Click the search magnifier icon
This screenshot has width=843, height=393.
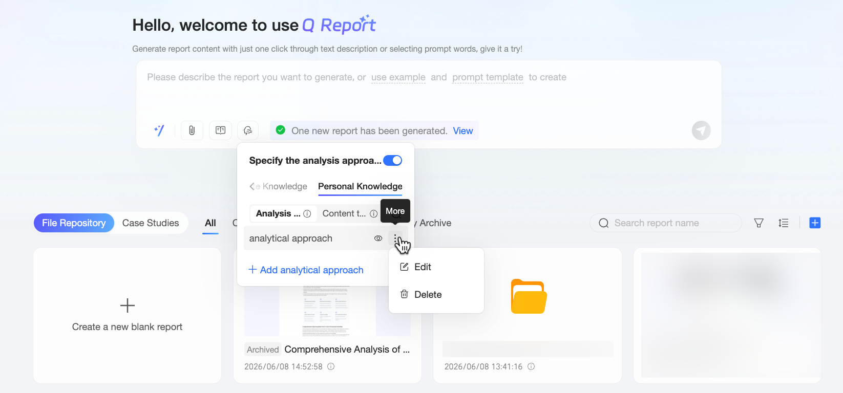pos(604,223)
